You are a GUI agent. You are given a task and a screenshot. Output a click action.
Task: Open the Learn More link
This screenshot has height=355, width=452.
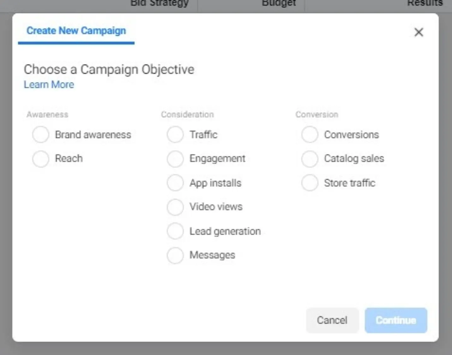click(49, 84)
